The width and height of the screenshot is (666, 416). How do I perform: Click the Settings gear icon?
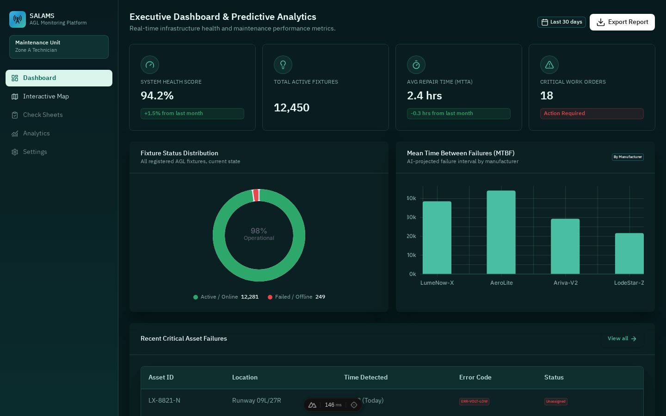(15, 152)
